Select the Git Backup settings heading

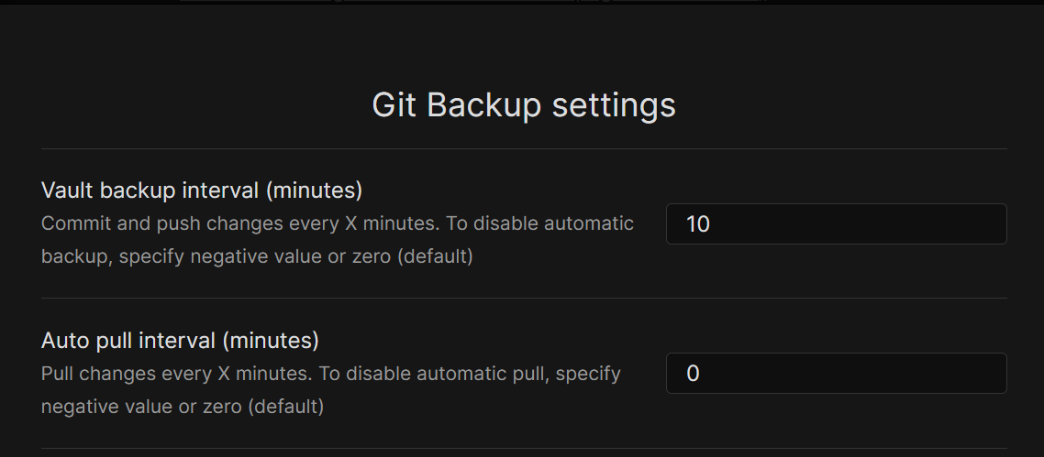[x=523, y=105]
